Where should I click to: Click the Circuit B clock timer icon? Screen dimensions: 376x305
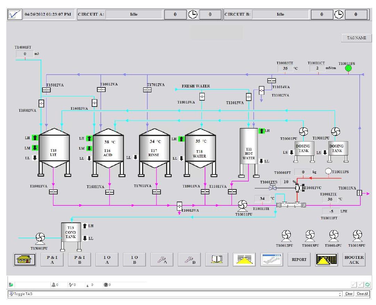338,14
